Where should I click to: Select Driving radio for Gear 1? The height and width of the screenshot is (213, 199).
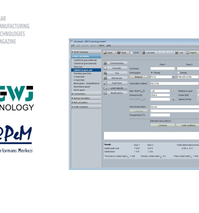(x=152, y=73)
